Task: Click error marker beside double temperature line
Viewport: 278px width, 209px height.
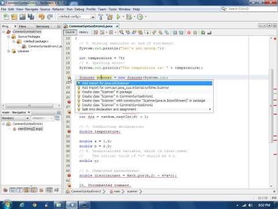Action: 69,132
